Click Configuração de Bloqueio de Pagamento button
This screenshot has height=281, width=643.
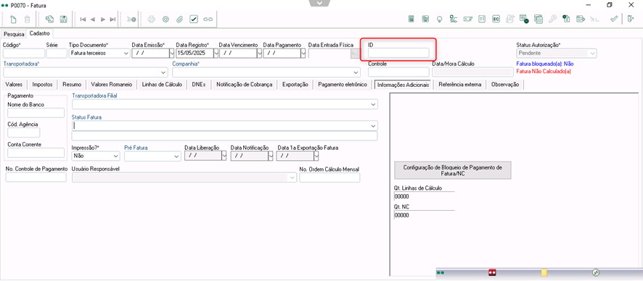(453, 170)
